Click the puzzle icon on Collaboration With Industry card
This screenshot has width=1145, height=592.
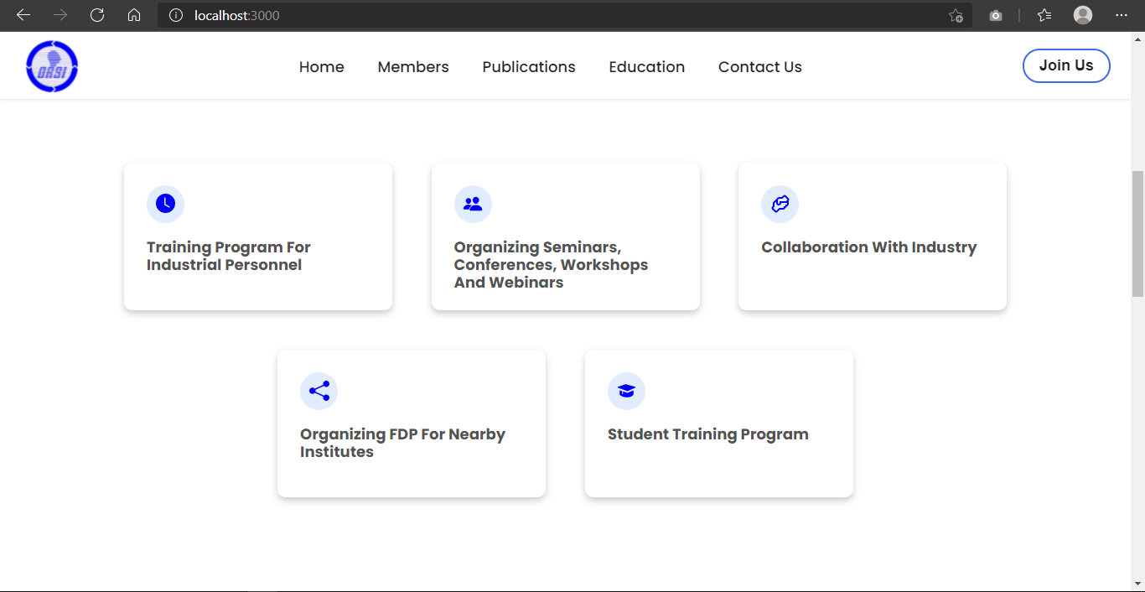780,204
